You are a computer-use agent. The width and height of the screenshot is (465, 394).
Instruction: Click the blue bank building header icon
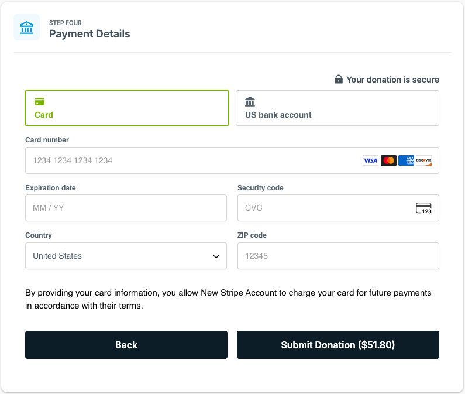click(26, 28)
